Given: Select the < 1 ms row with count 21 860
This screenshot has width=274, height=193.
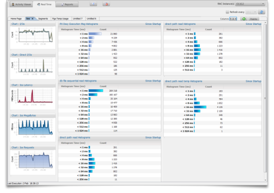Looking at the screenshot, I should (110, 34).
